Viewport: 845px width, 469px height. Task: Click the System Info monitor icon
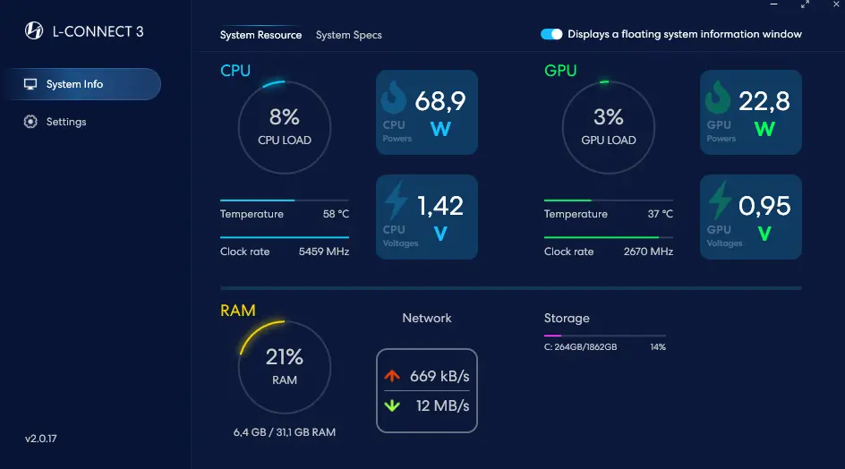(x=30, y=84)
